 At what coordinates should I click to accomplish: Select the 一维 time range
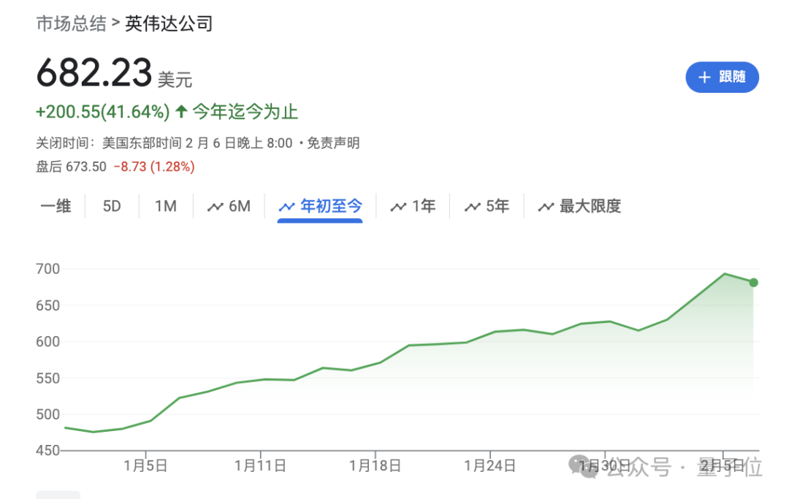coord(56,206)
